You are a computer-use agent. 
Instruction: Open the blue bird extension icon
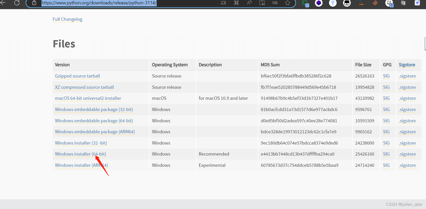pyautogui.click(x=417, y=3)
